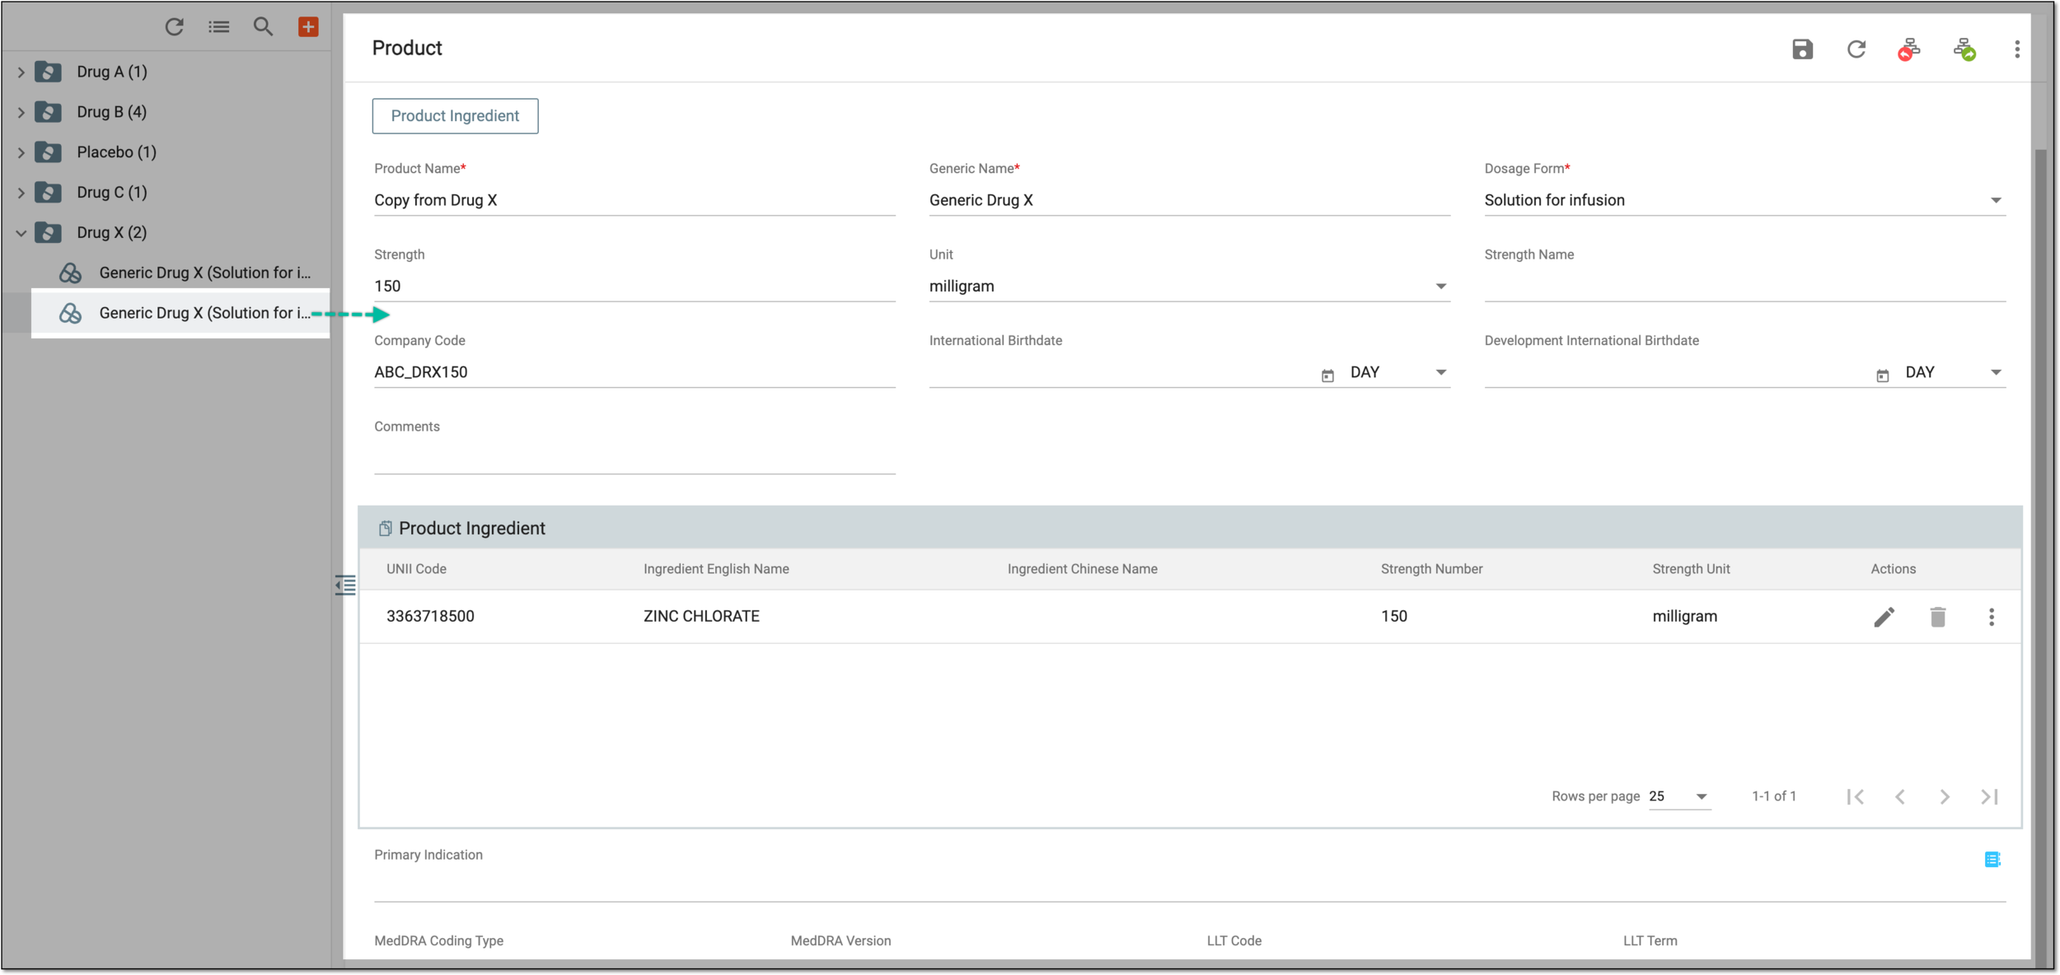Viewport: 2060px width, 975px height.
Task: Open International Birthdate DAY precision dropdown
Action: [x=1399, y=372]
